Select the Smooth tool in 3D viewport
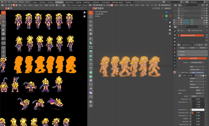 pyautogui.click(x=91, y=81)
